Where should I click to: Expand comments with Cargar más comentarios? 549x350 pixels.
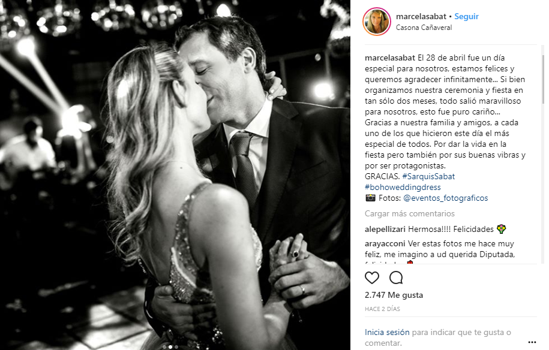410,213
